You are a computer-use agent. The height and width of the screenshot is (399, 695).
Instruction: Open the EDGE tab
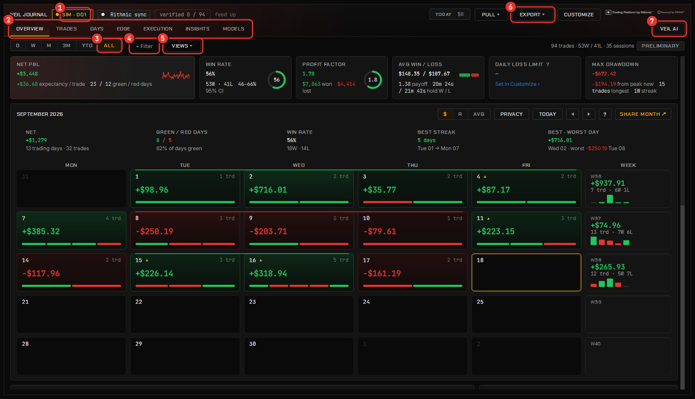click(123, 29)
